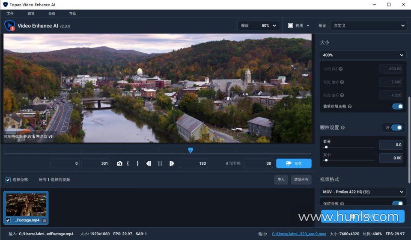Expand the 400% size dropdown
Screen dimensions: 411x240
click(363, 55)
